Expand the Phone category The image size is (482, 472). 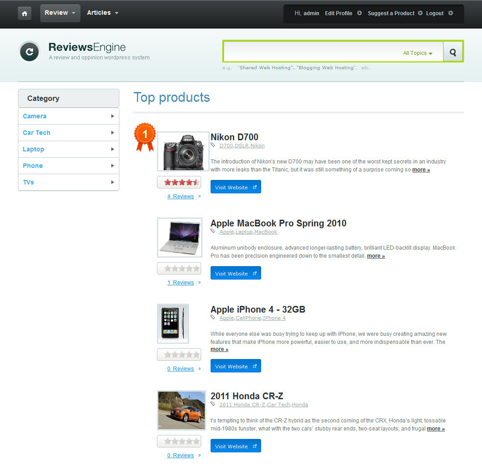click(x=113, y=166)
